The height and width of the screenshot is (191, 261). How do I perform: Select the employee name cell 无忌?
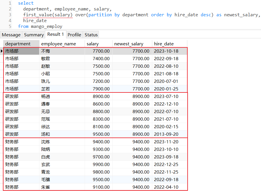click(x=62, y=111)
